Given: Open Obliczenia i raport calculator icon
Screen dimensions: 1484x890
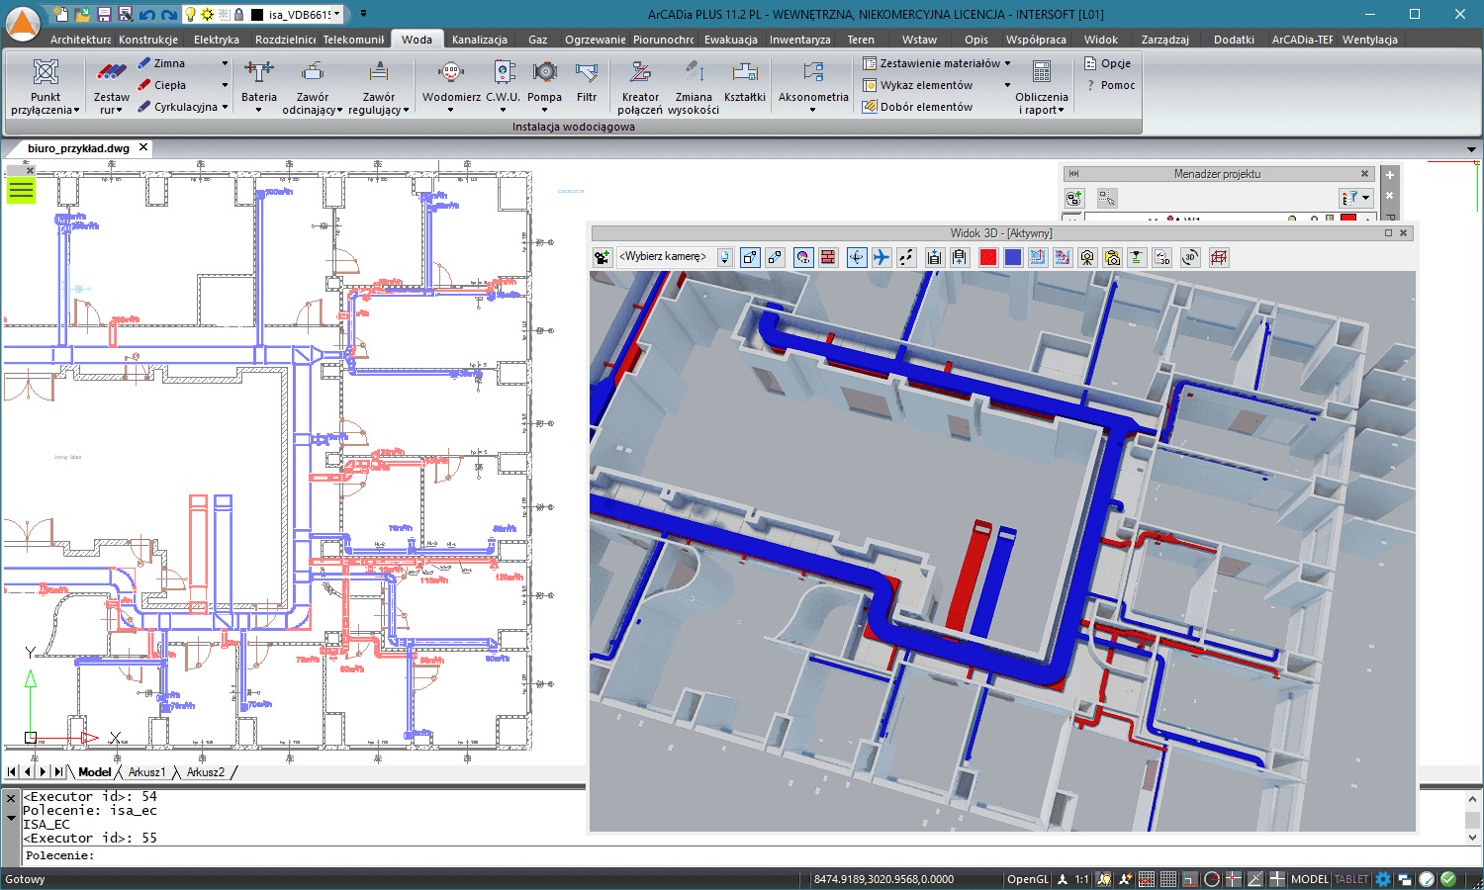Looking at the screenshot, I should click(1042, 72).
